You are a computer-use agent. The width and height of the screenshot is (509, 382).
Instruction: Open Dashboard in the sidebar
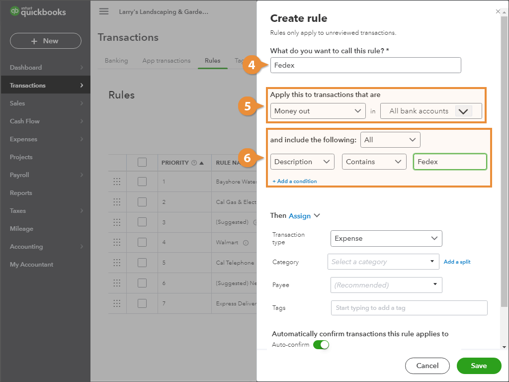tap(46, 68)
